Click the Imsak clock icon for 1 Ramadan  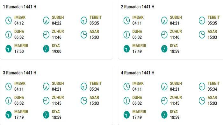pyautogui.click(x=9, y=20)
